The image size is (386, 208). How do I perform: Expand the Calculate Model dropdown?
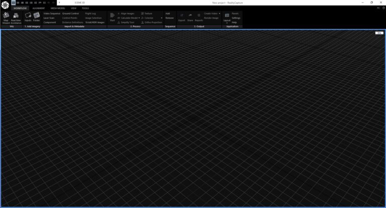[x=140, y=18]
